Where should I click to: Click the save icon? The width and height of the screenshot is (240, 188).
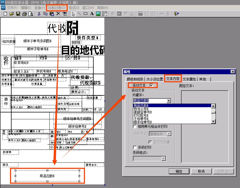pos(18,13)
